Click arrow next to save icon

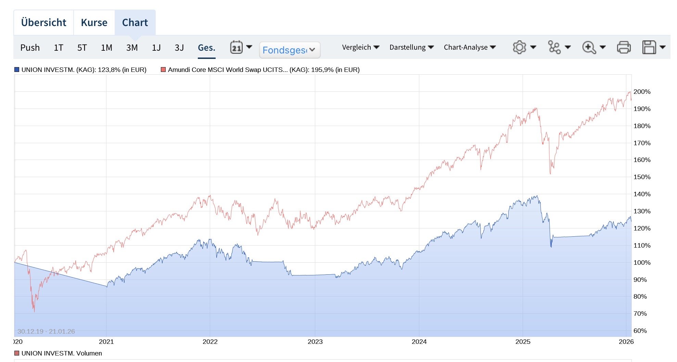tap(663, 47)
